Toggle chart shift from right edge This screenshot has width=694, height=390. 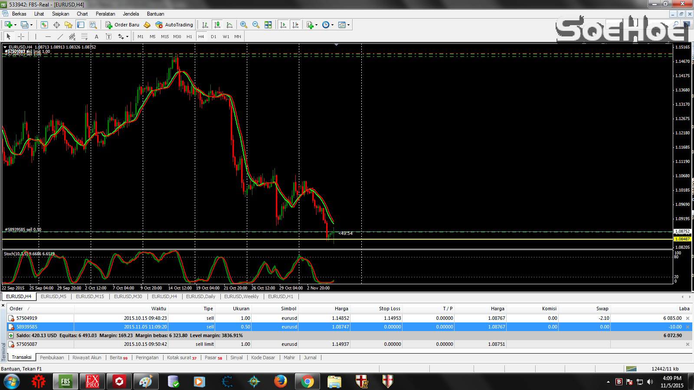coord(296,25)
